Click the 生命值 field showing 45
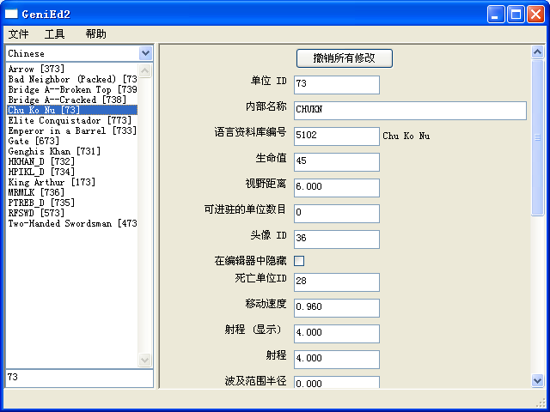550x412 pixels. 336,161
